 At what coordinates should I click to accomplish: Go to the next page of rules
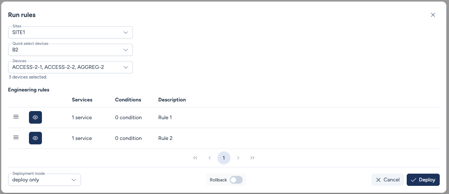click(238, 158)
